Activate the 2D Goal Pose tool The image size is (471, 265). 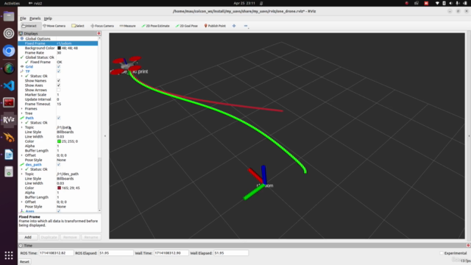tap(186, 26)
